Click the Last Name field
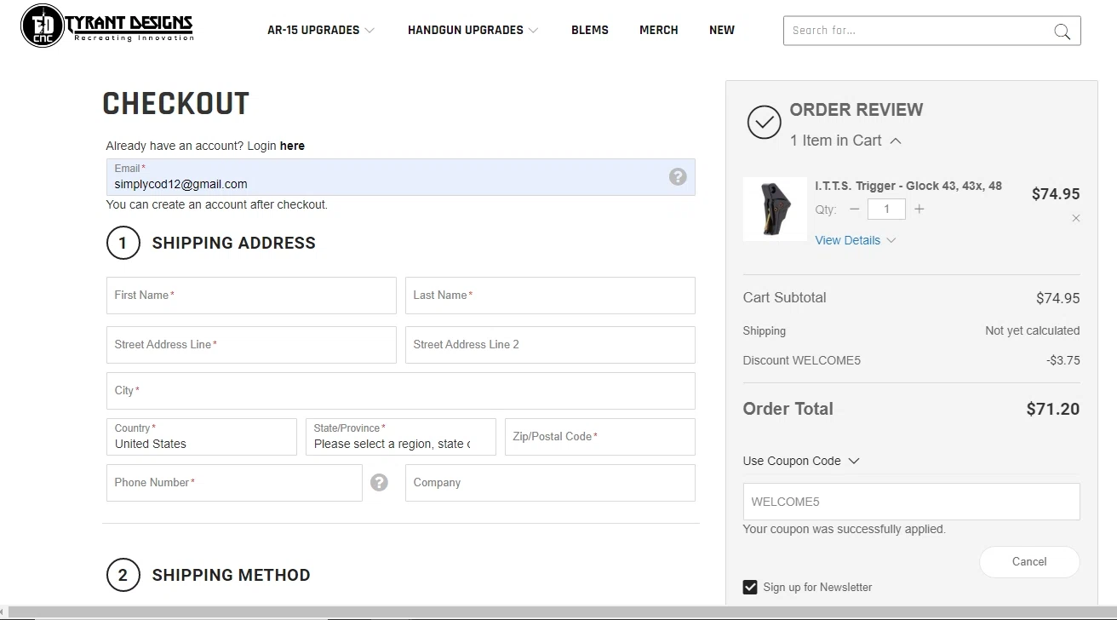The height and width of the screenshot is (620, 1117). (550, 296)
